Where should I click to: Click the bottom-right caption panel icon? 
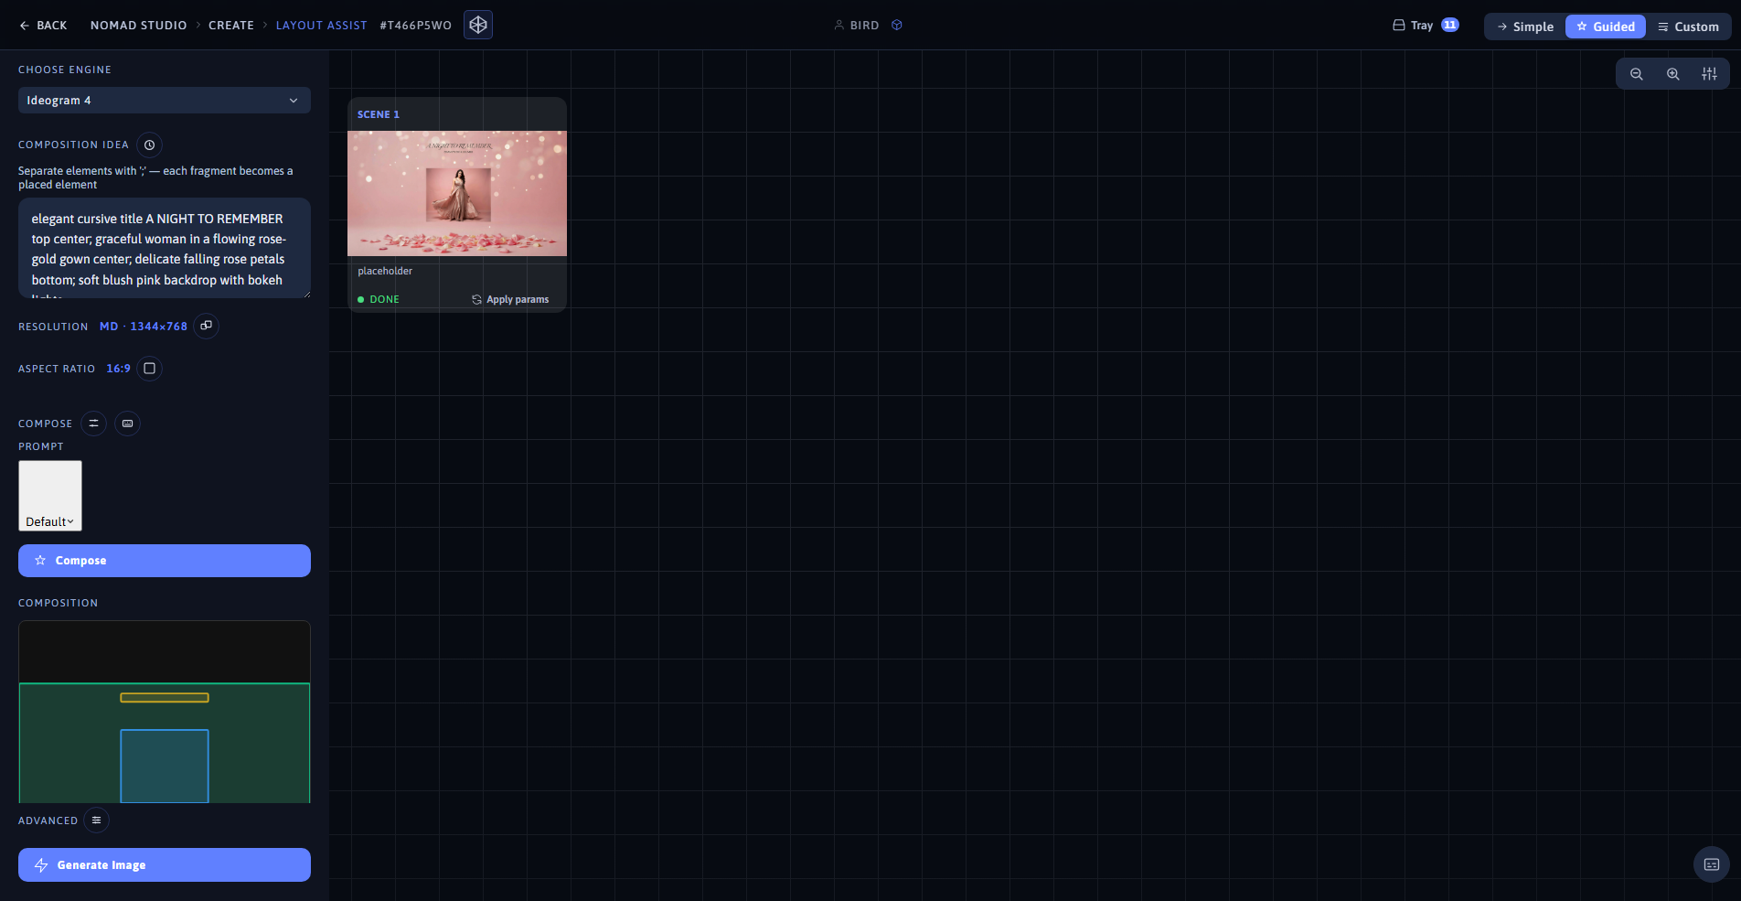(1712, 864)
